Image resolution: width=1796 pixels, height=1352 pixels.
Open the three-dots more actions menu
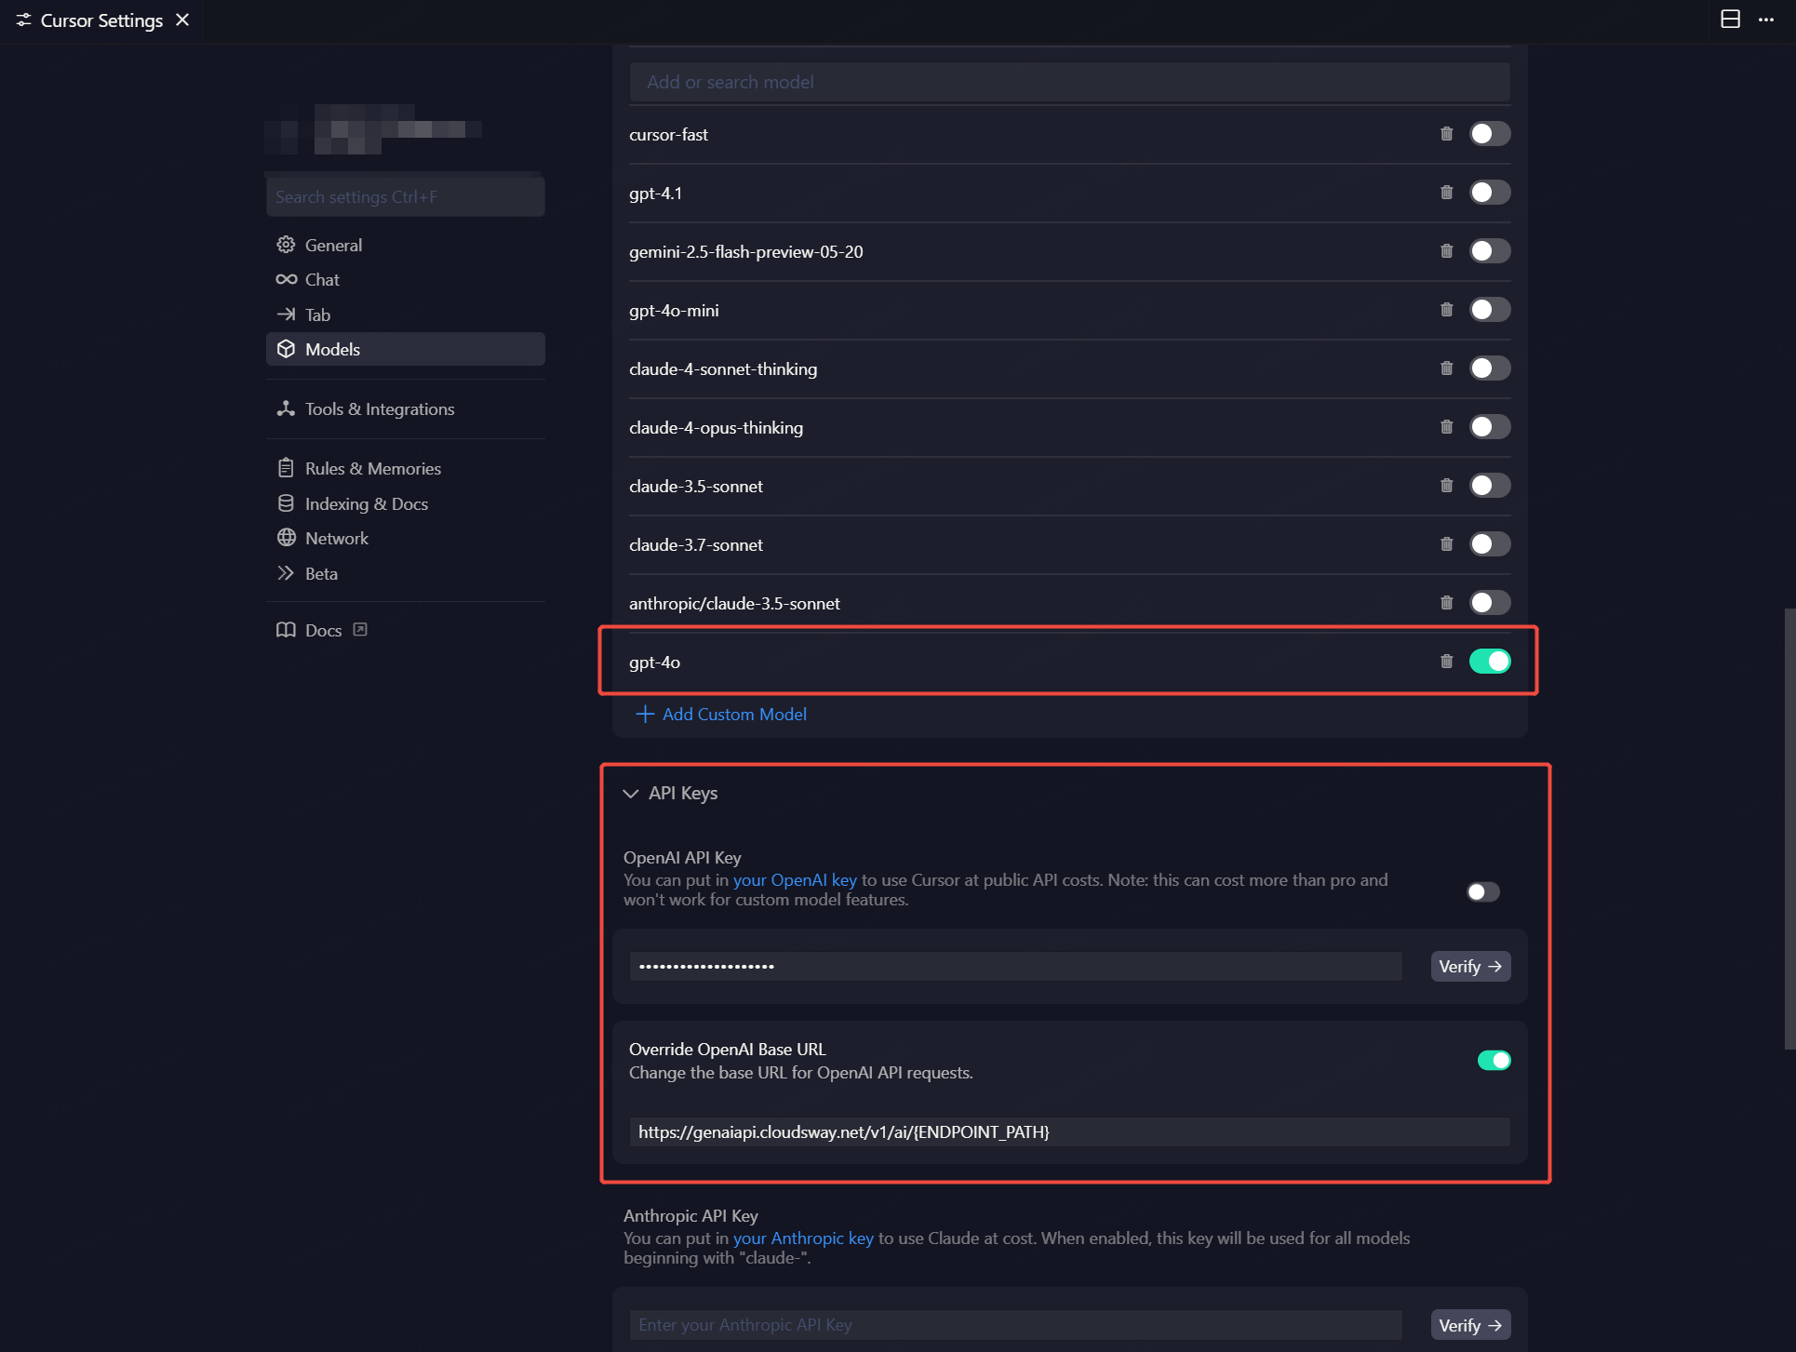1766,20
